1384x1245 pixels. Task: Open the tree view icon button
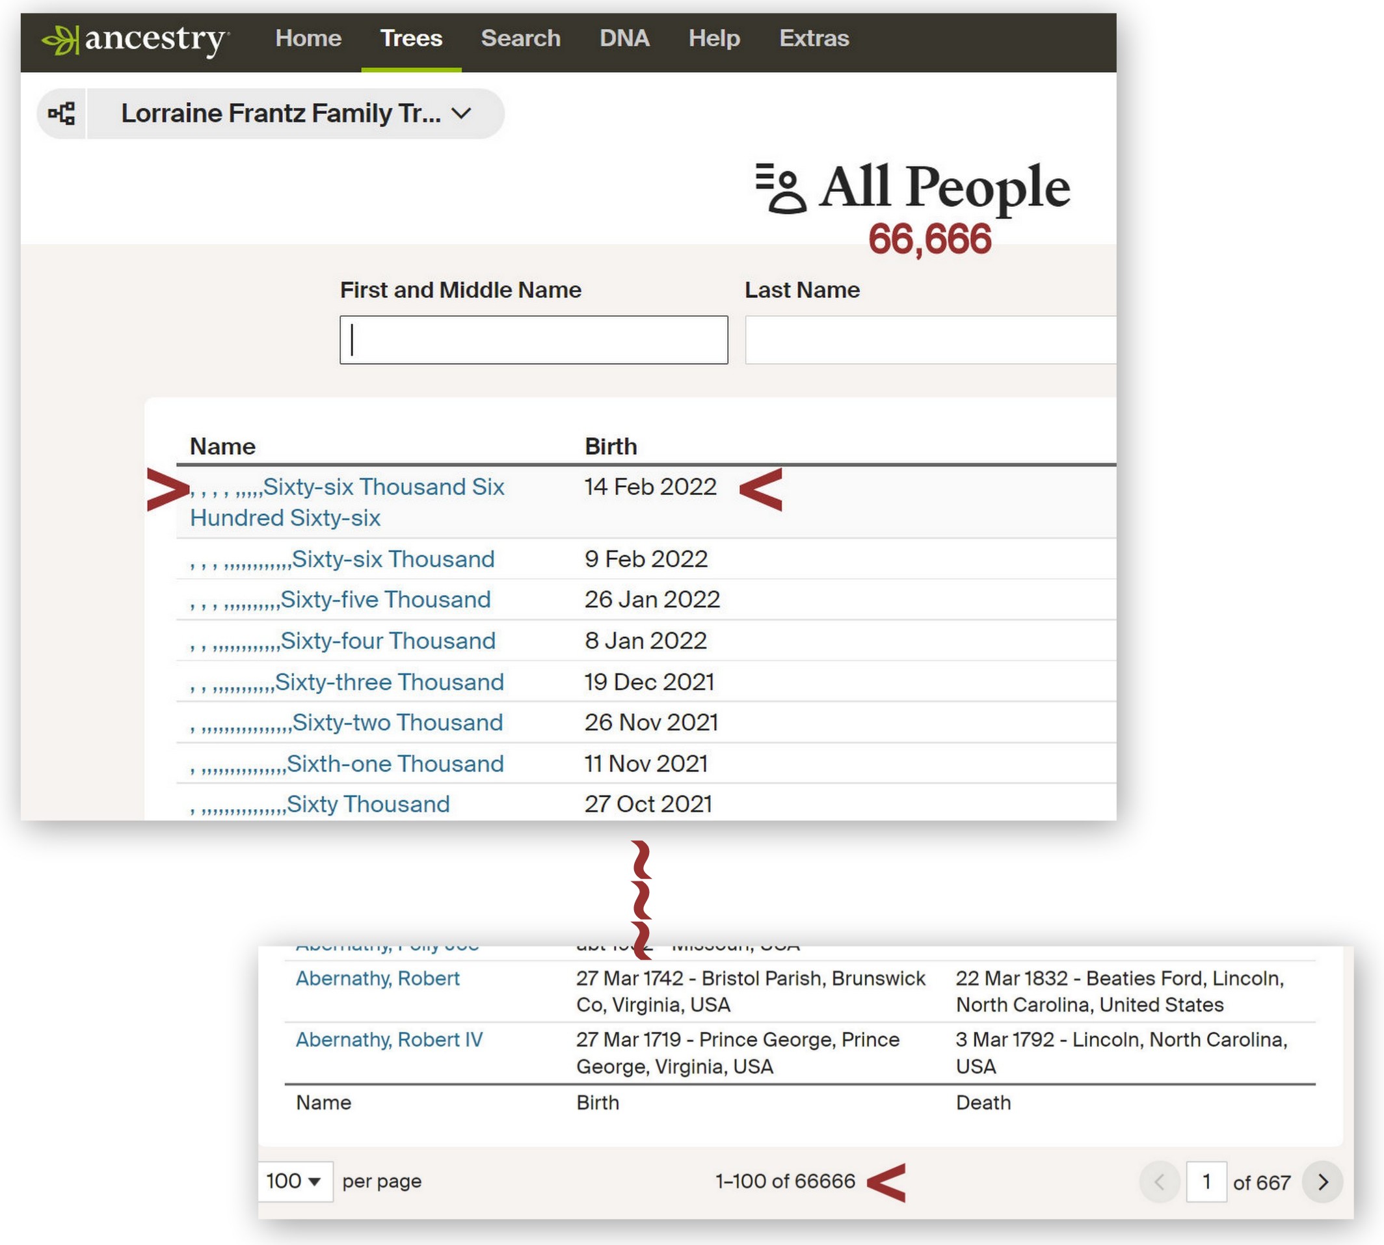coord(62,114)
